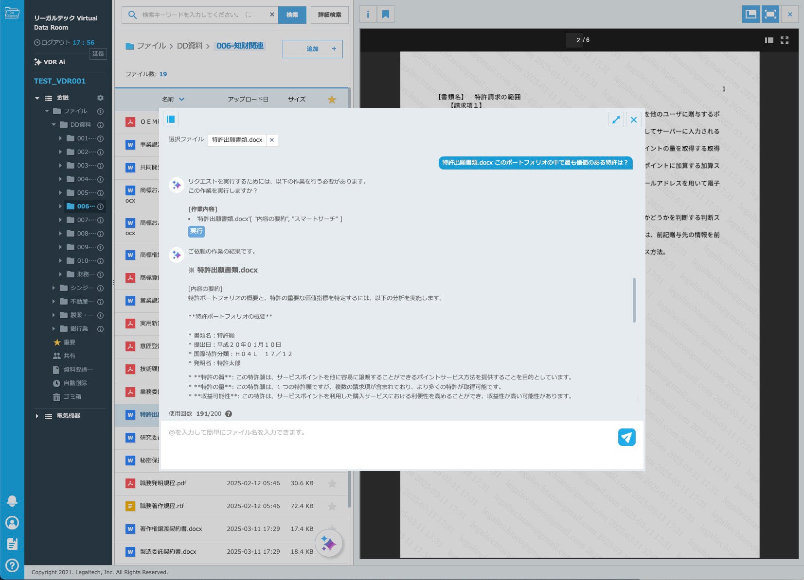Expand the シンジ… folder arrow
Image resolution: width=804 pixels, height=580 pixels.
point(54,288)
